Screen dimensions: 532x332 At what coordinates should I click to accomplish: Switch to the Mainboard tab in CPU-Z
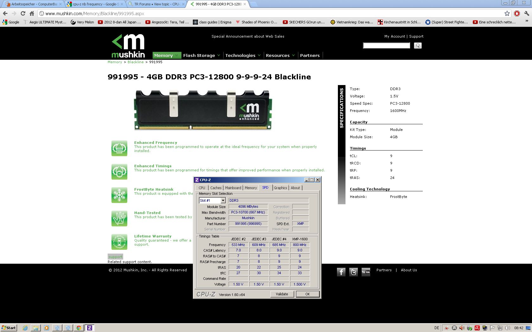233,188
